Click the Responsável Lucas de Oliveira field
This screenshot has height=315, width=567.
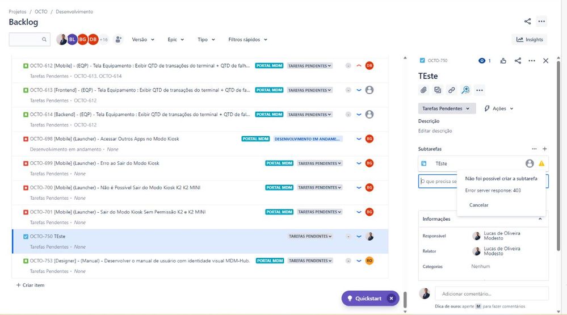pos(501,236)
